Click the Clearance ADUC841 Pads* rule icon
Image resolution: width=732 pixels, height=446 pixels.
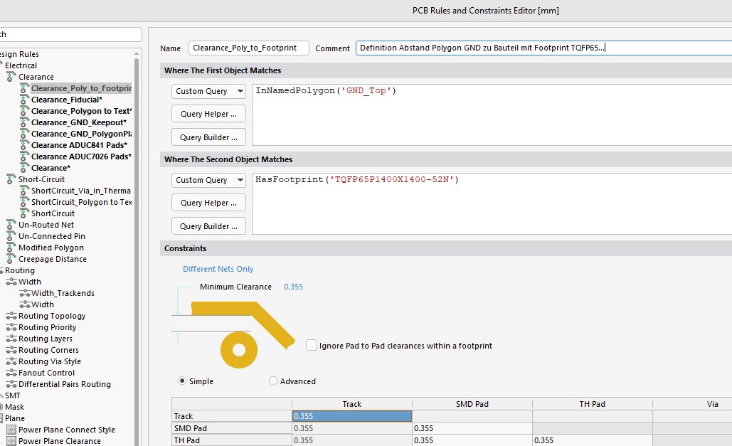25,145
